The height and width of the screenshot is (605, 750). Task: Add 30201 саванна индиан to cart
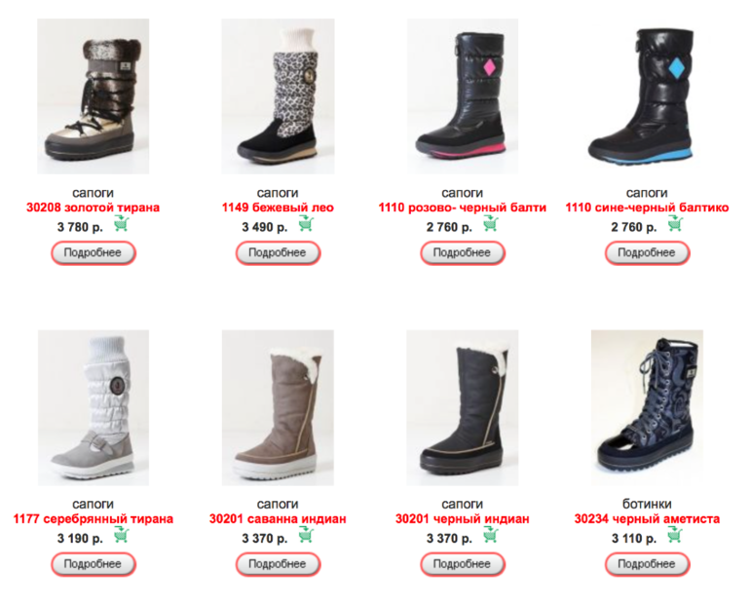(306, 535)
